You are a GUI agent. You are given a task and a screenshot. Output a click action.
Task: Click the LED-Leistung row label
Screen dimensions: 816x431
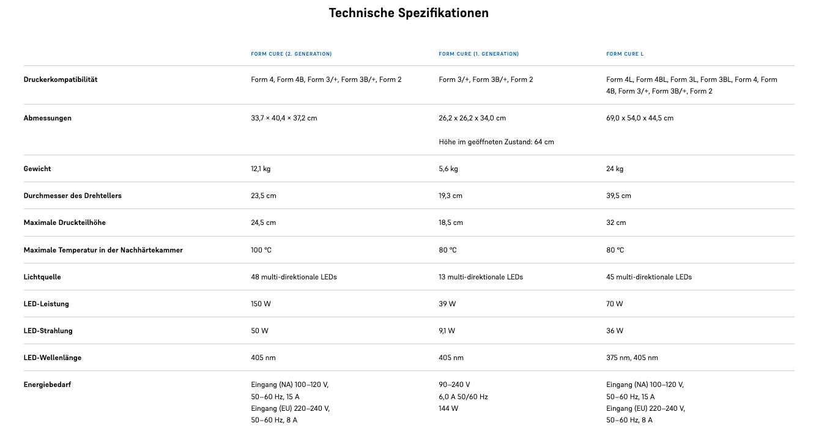tap(46, 304)
